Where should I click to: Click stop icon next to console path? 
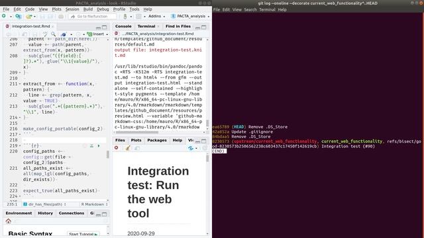pyautogui.click(x=117, y=34)
